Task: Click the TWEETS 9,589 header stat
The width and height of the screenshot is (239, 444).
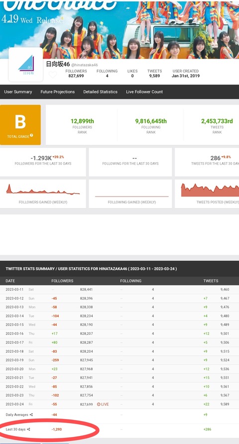Action: click(x=154, y=73)
